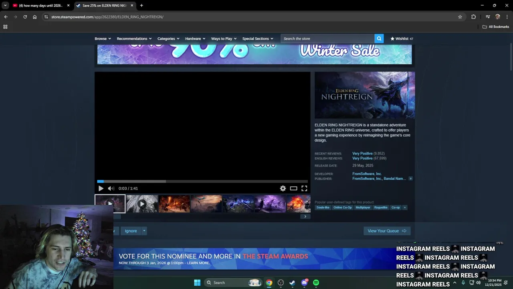Reload the current page
Viewport: 513px width, 289px height.
[25, 17]
